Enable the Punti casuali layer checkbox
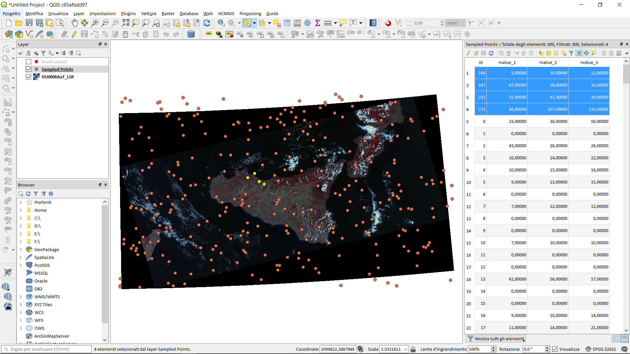630x354 pixels. point(29,62)
